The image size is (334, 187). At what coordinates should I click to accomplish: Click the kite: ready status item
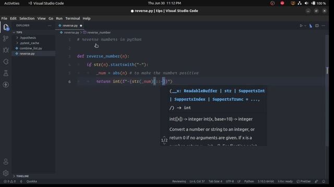(x=285, y=181)
